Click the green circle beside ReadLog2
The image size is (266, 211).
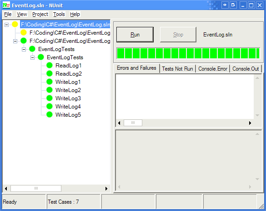[50, 73]
